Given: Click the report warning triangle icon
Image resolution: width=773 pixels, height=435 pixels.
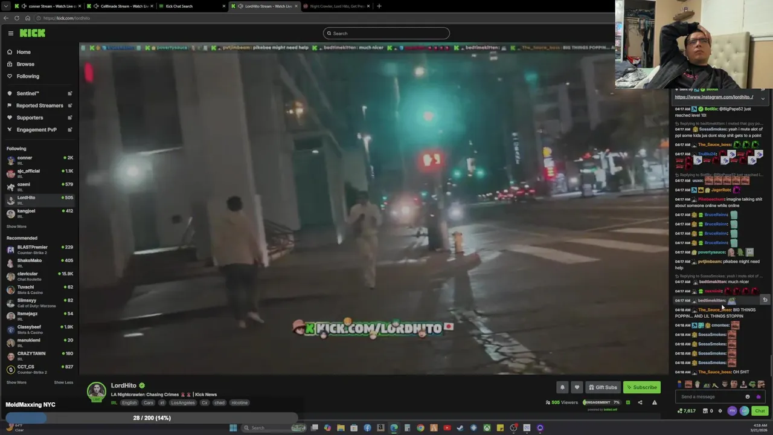Looking at the screenshot, I should (654, 402).
